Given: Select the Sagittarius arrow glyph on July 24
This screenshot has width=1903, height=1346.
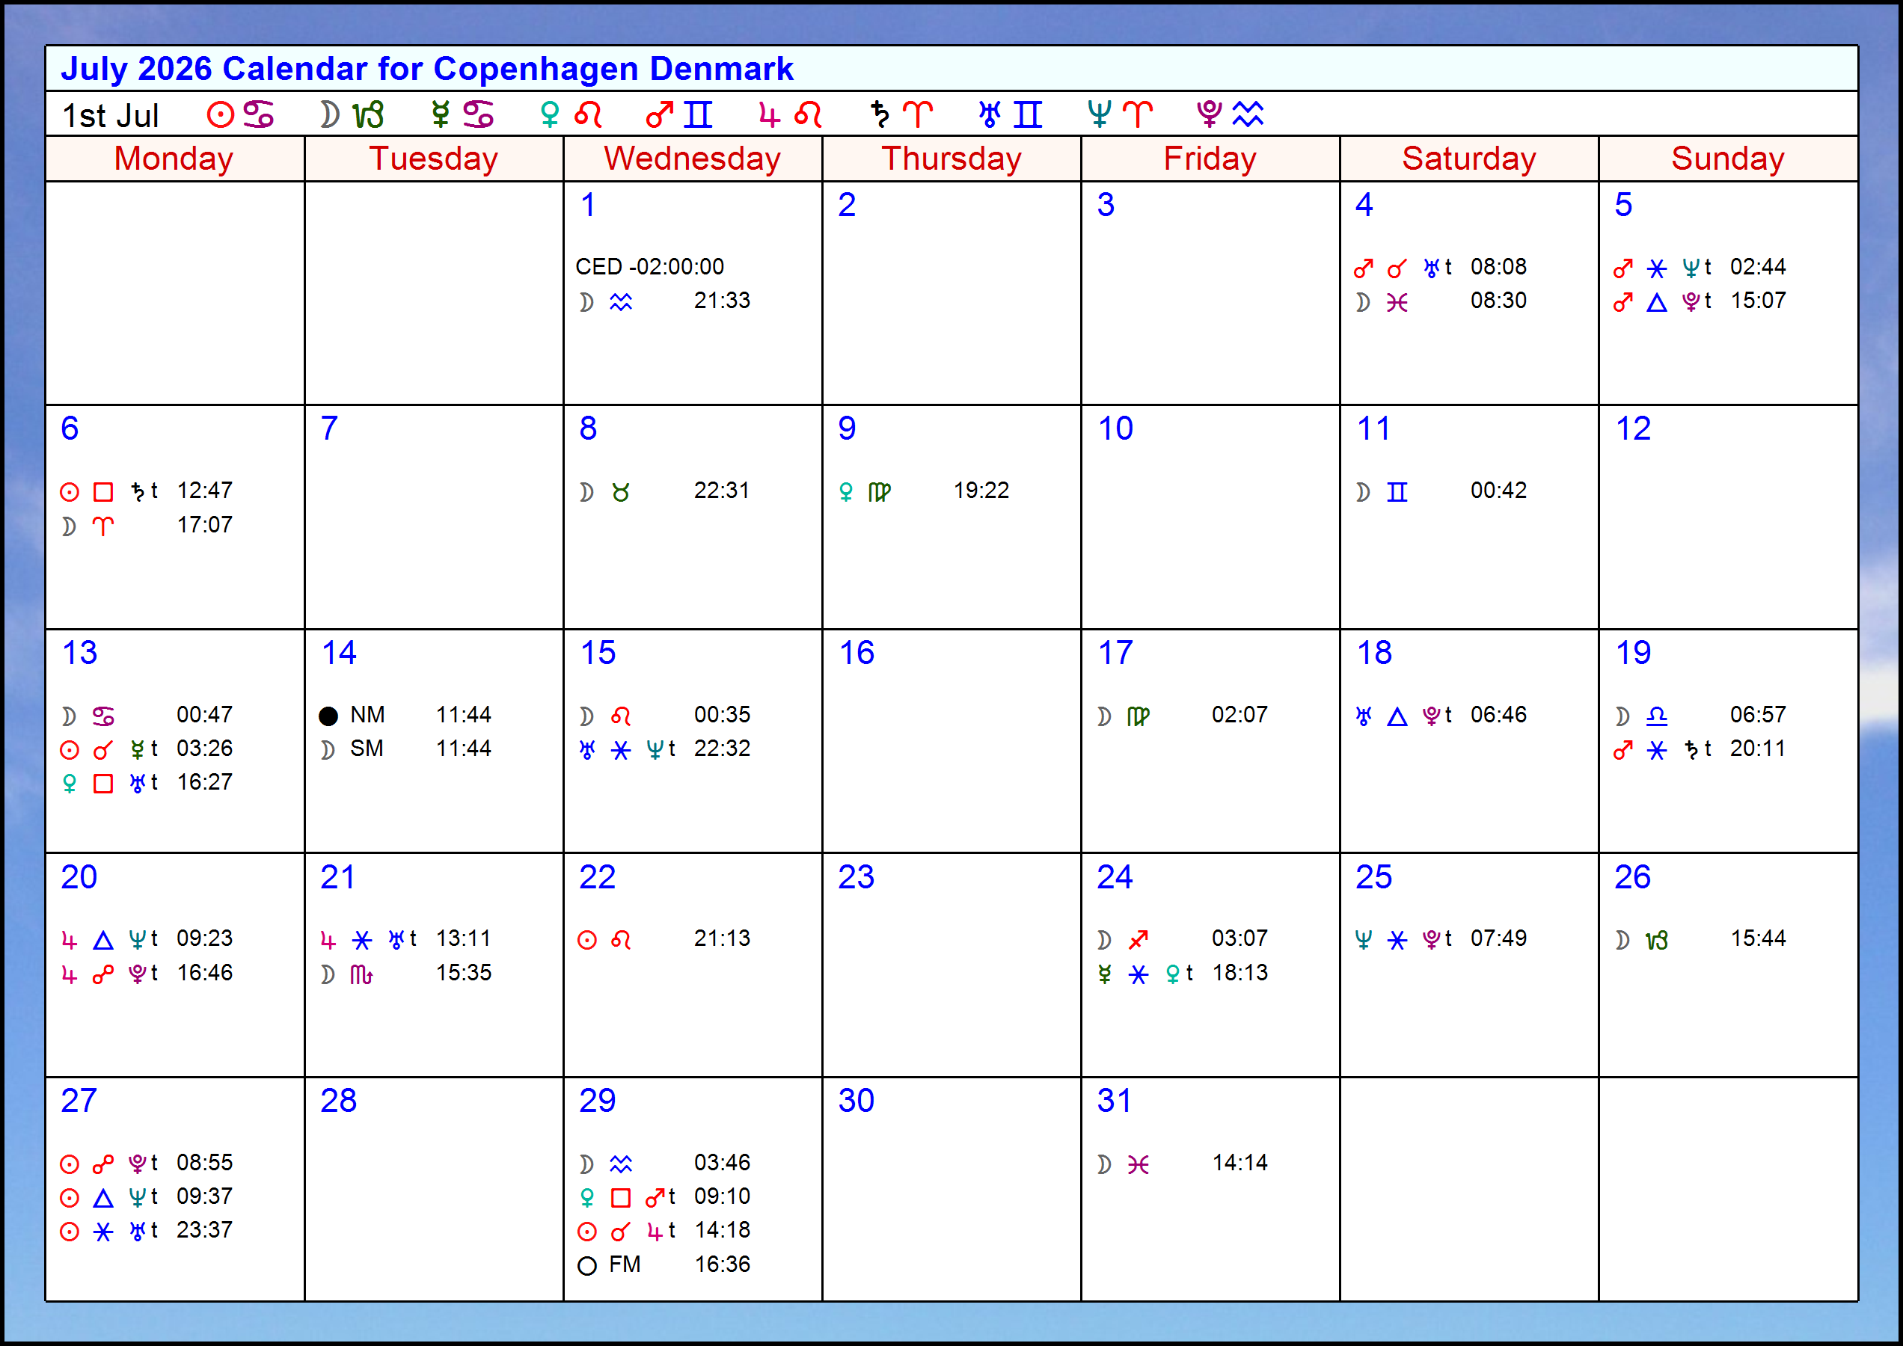Looking at the screenshot, I should click(x=1139, y=940).
